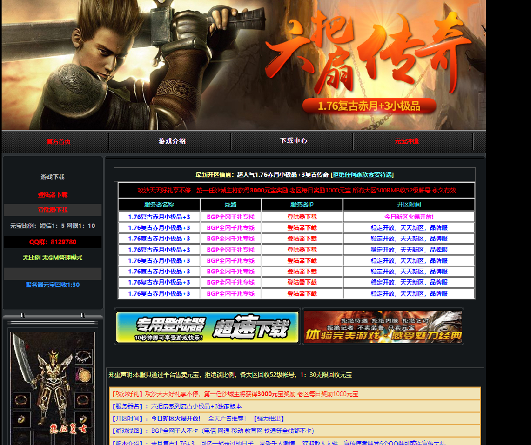Click the 无比例 无GM管理模式 sidebar text
Viewport: 531px width, 445px height.
[53, 258]
